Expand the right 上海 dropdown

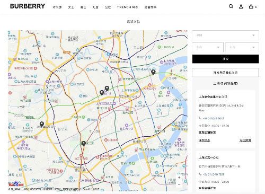click(242, 47)
